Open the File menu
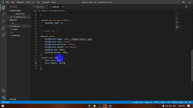 (8, 2)
